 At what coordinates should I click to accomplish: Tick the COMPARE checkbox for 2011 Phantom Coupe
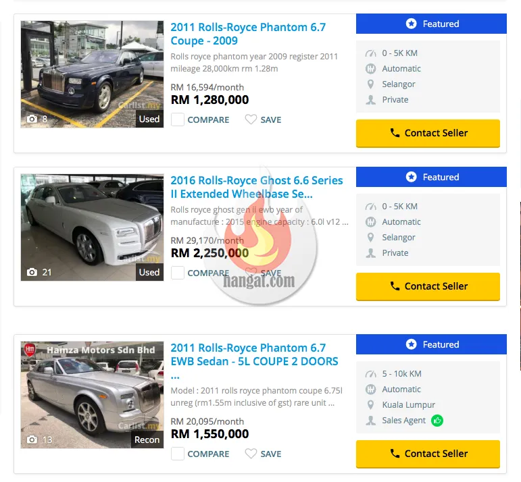[x=178, y=119]
